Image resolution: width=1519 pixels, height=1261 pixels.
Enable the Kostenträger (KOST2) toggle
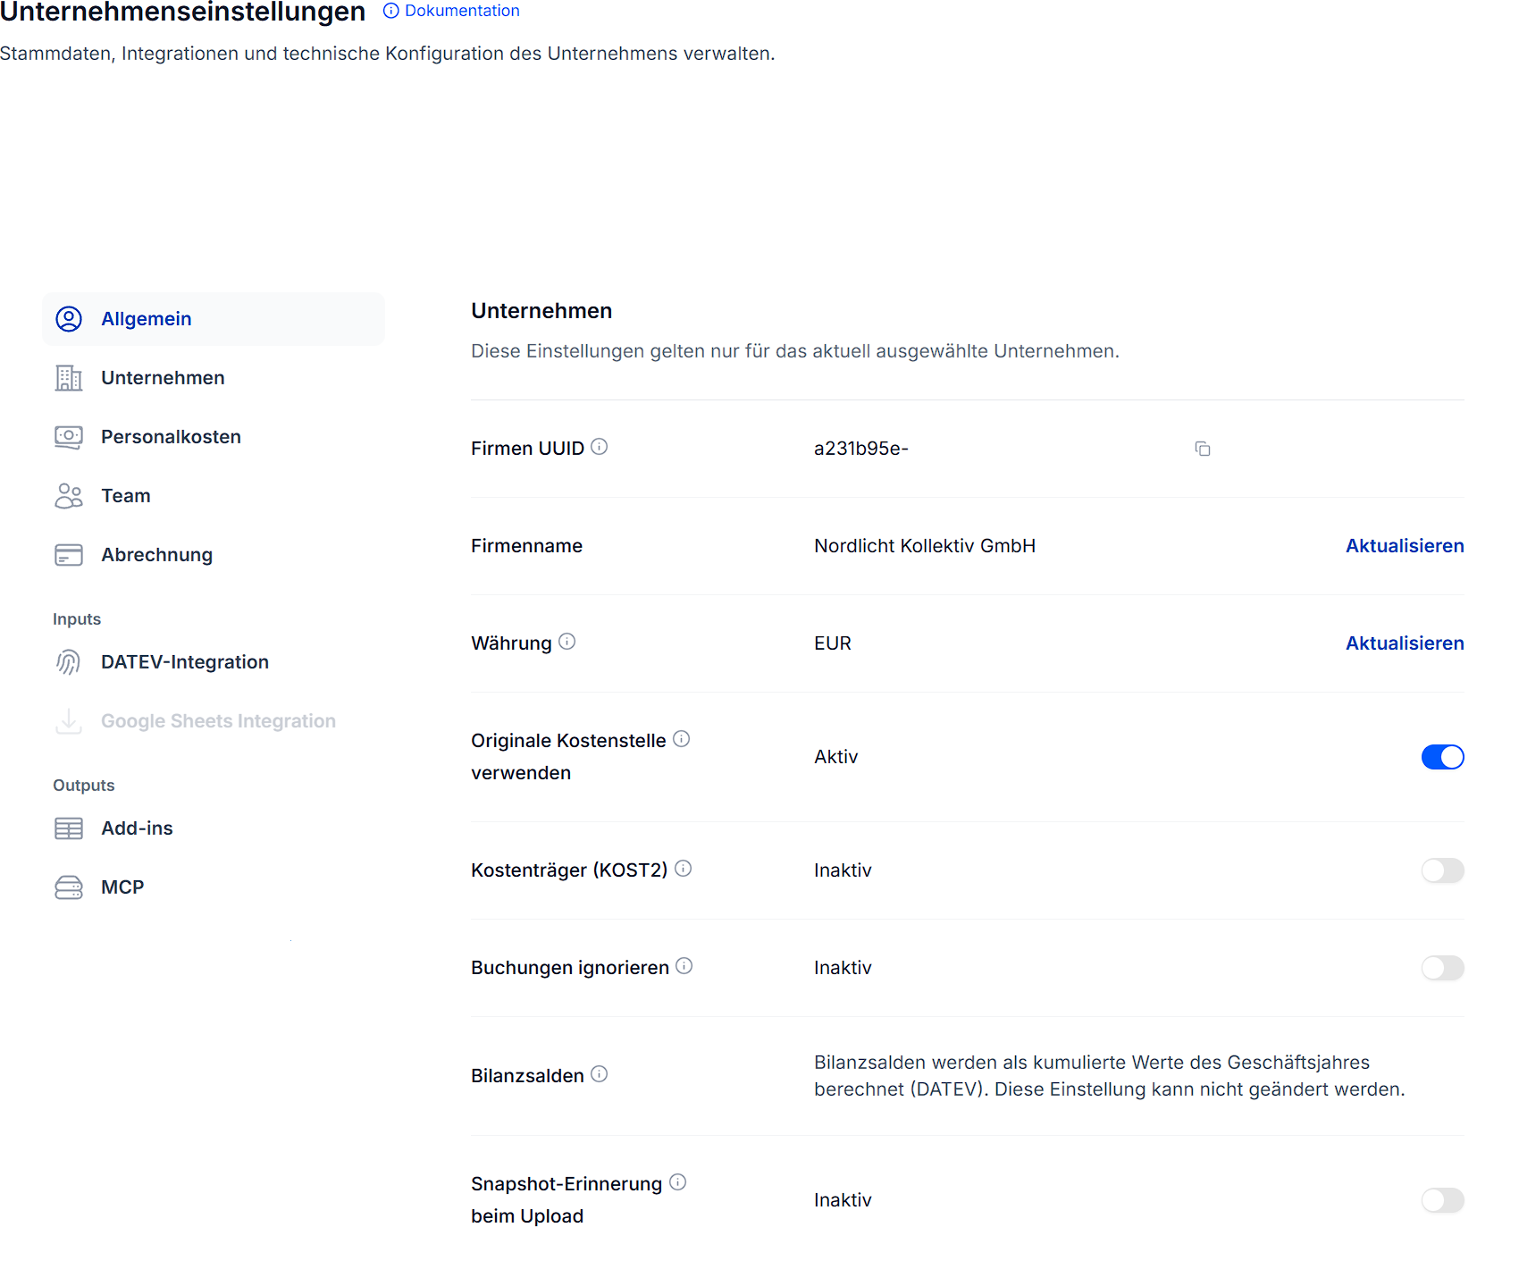point(1442,870)
